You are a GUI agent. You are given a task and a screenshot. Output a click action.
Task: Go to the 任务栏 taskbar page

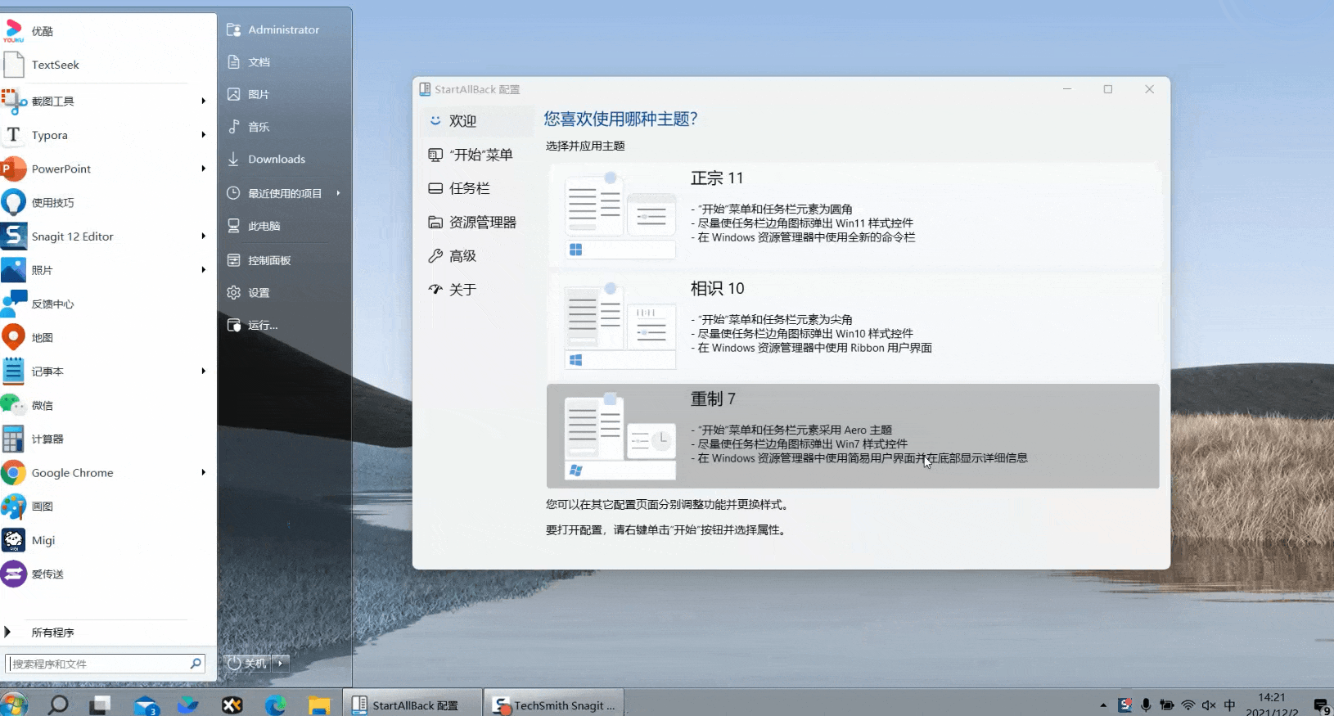[476, 188]
